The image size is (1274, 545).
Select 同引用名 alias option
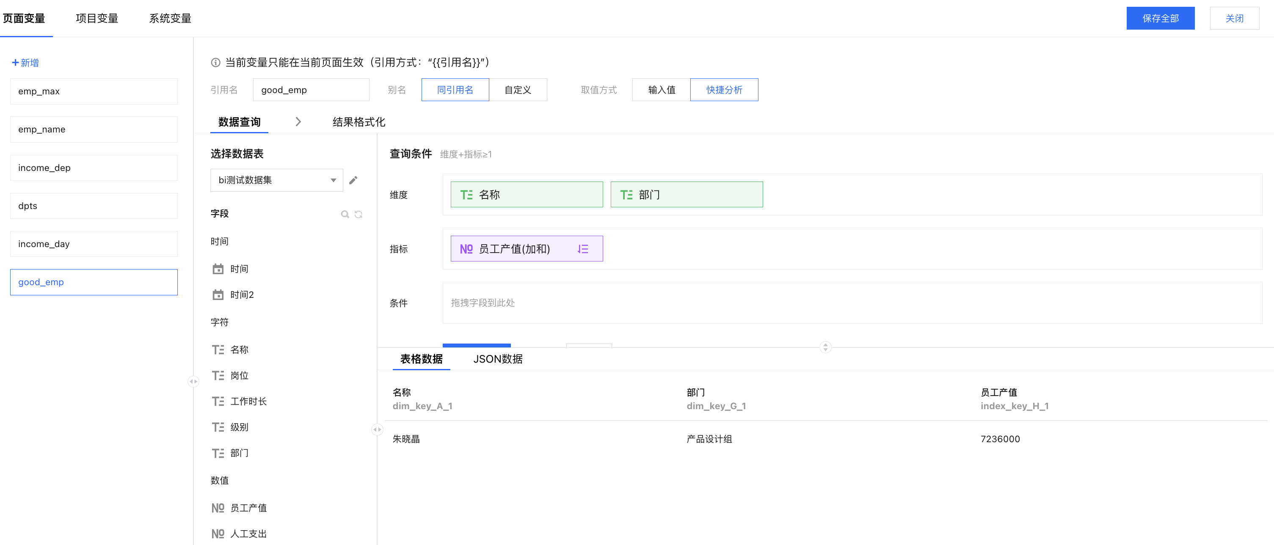pos(455,90)
